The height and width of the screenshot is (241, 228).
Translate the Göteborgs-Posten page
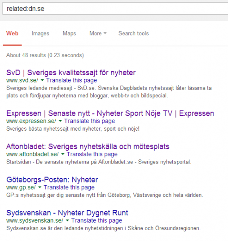point(69,187)
